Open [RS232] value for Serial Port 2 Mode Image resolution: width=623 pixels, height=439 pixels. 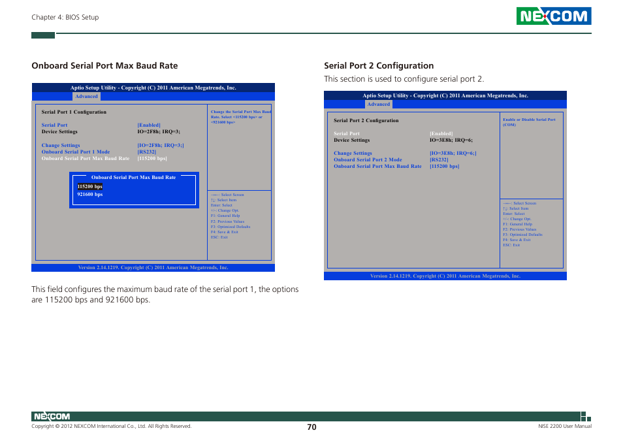point(439,159)
